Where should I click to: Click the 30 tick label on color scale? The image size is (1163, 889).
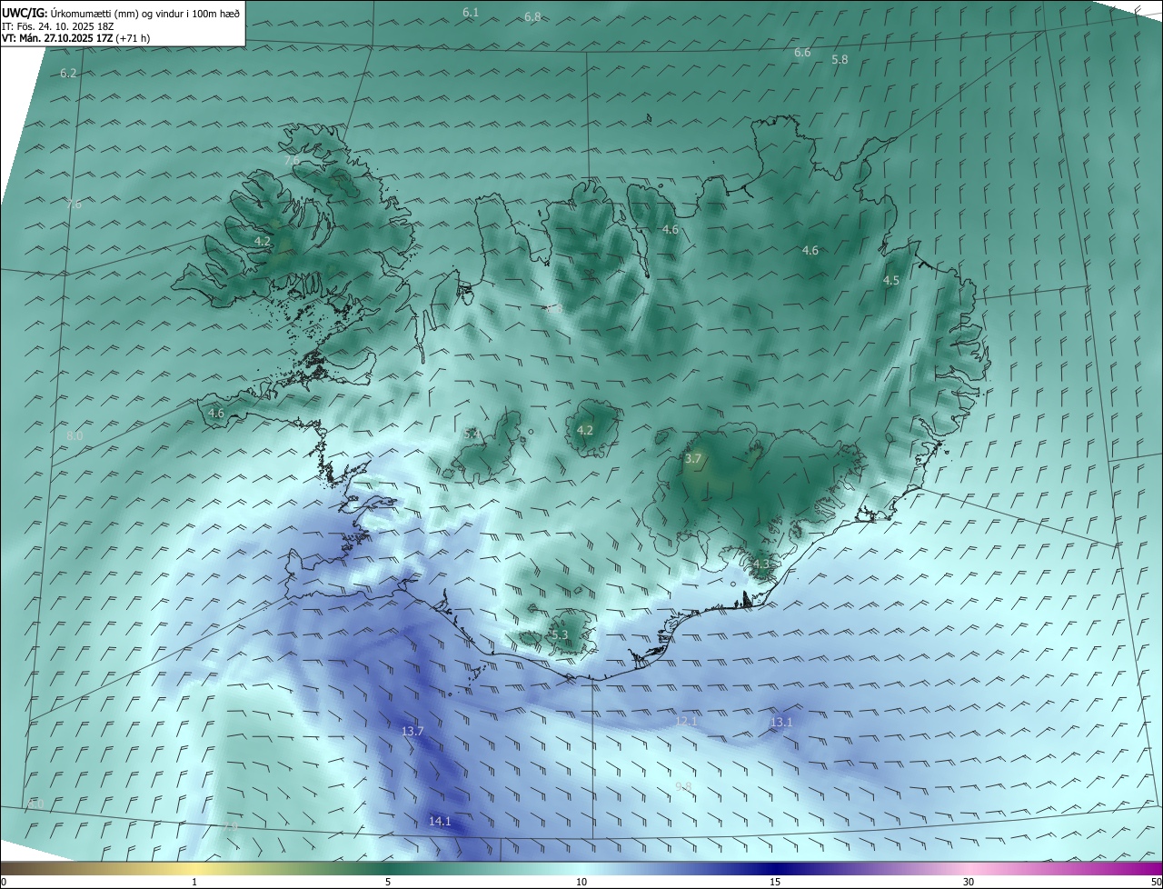tap(969, 882)
